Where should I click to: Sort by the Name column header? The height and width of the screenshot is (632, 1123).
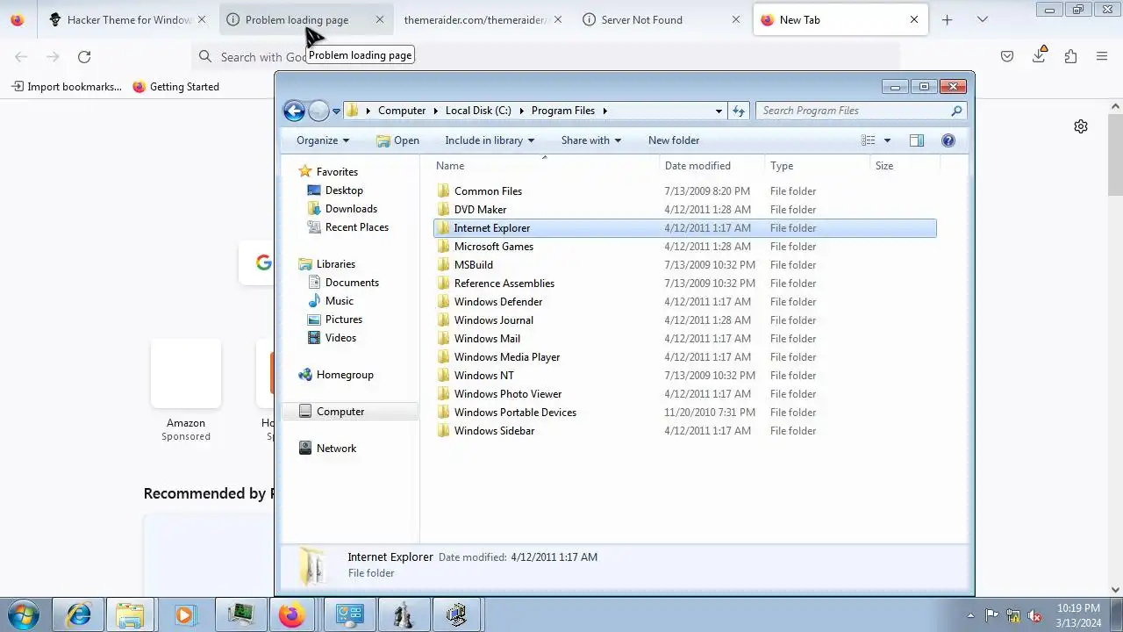tap(545, 166)
